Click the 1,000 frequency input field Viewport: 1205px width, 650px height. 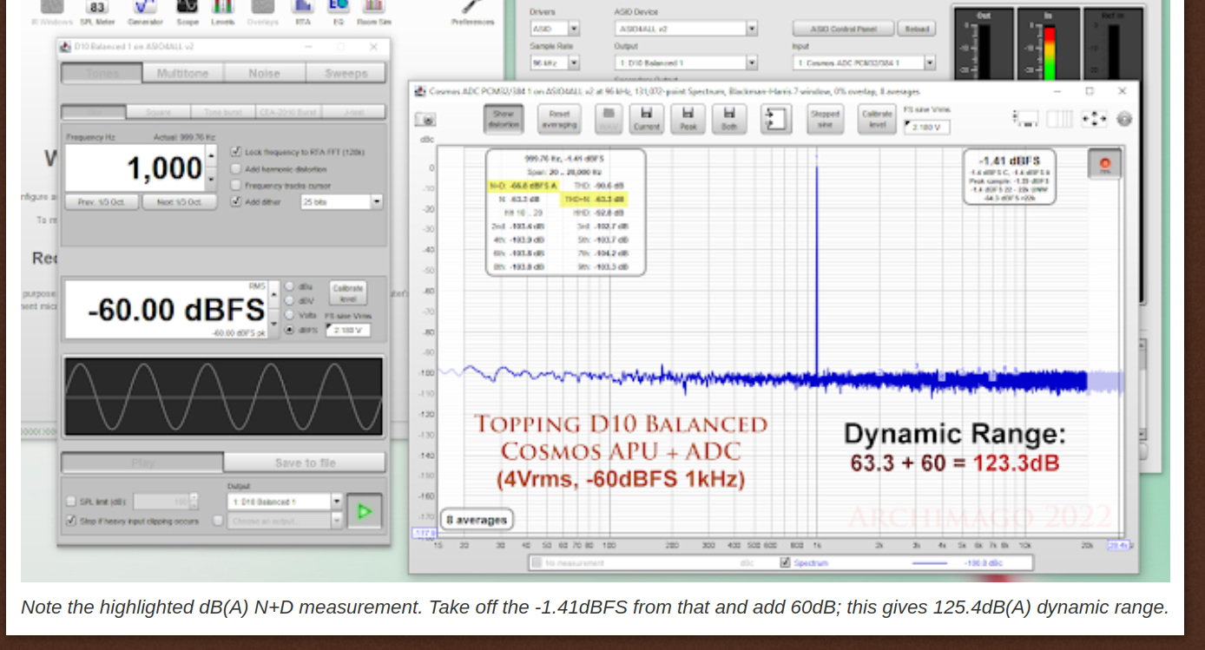(135, 167)
